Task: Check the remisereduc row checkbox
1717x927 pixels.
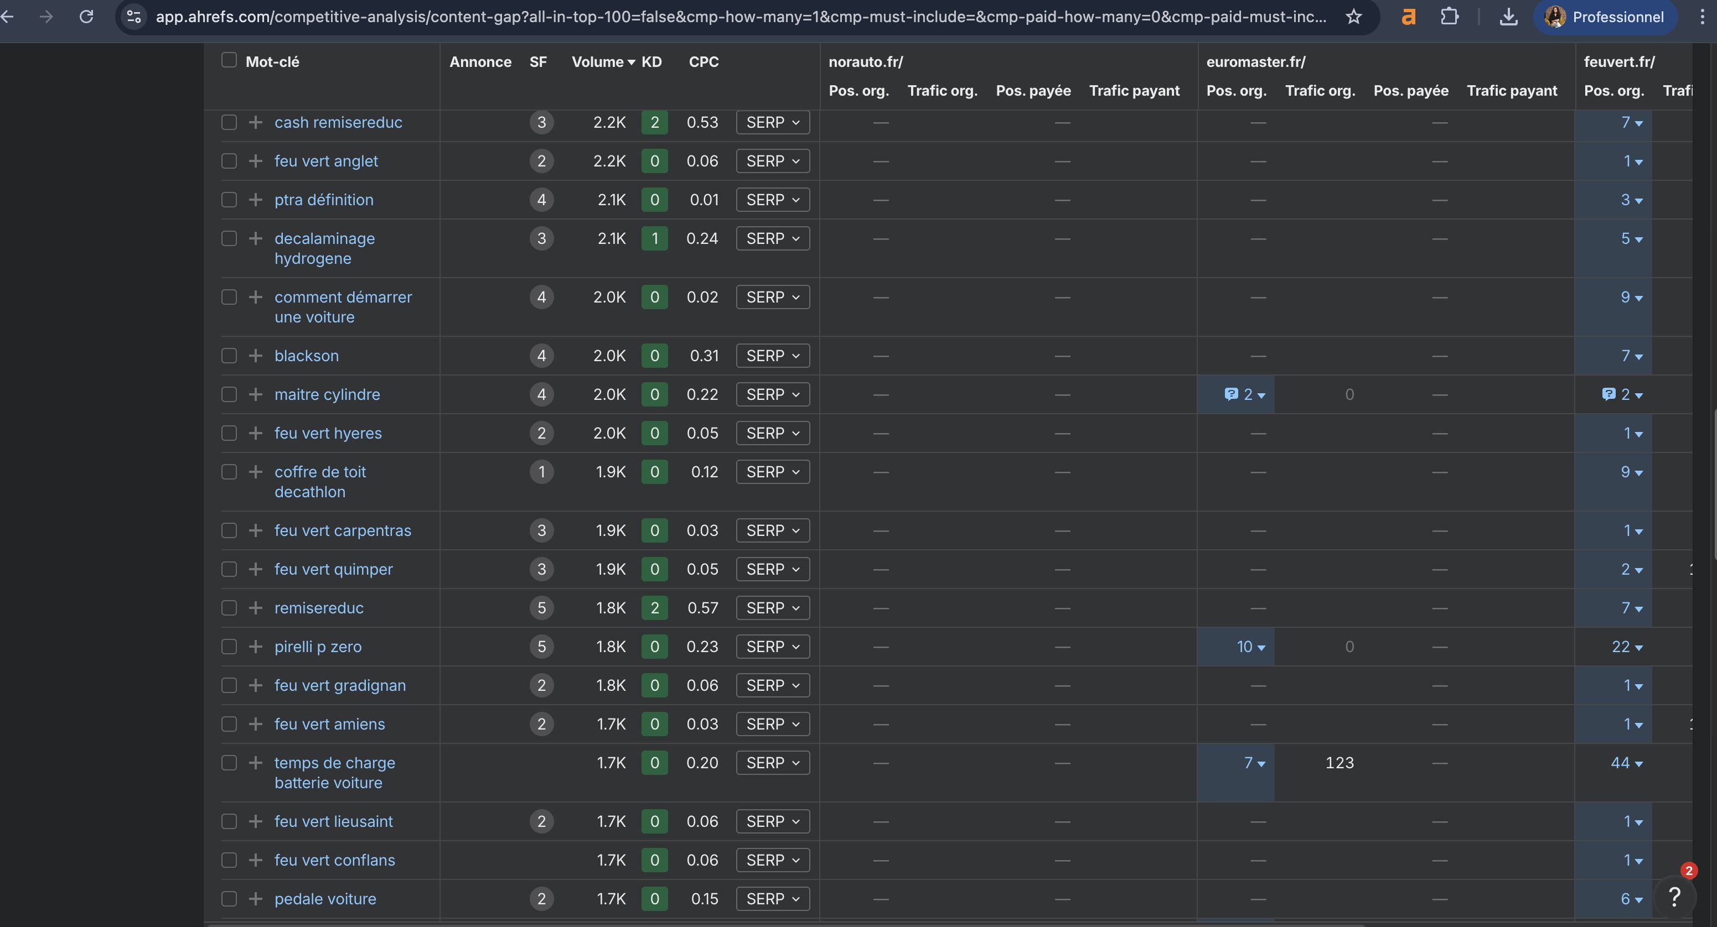Action: coord(229,608)
